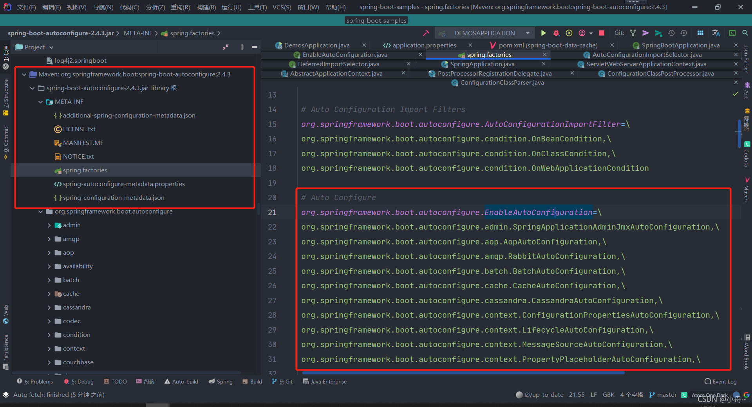This screenshot has width=752, height=407.
Task: Run with coverage icon in toolbar
Action: click(569, 33)
